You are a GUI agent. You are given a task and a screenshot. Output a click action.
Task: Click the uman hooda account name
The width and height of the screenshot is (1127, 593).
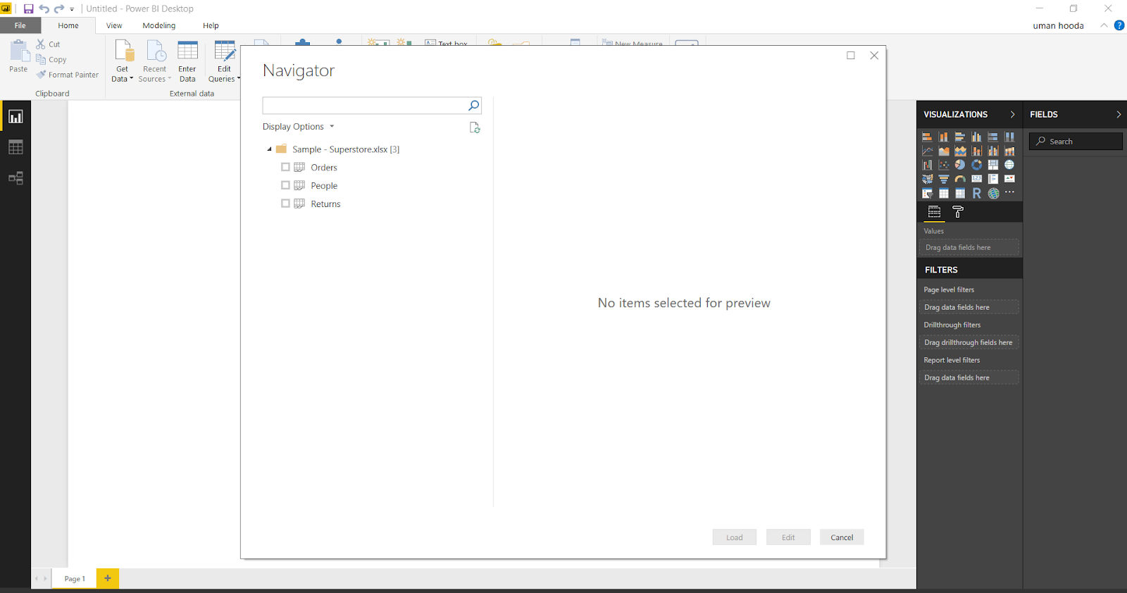click(1059, 26)
